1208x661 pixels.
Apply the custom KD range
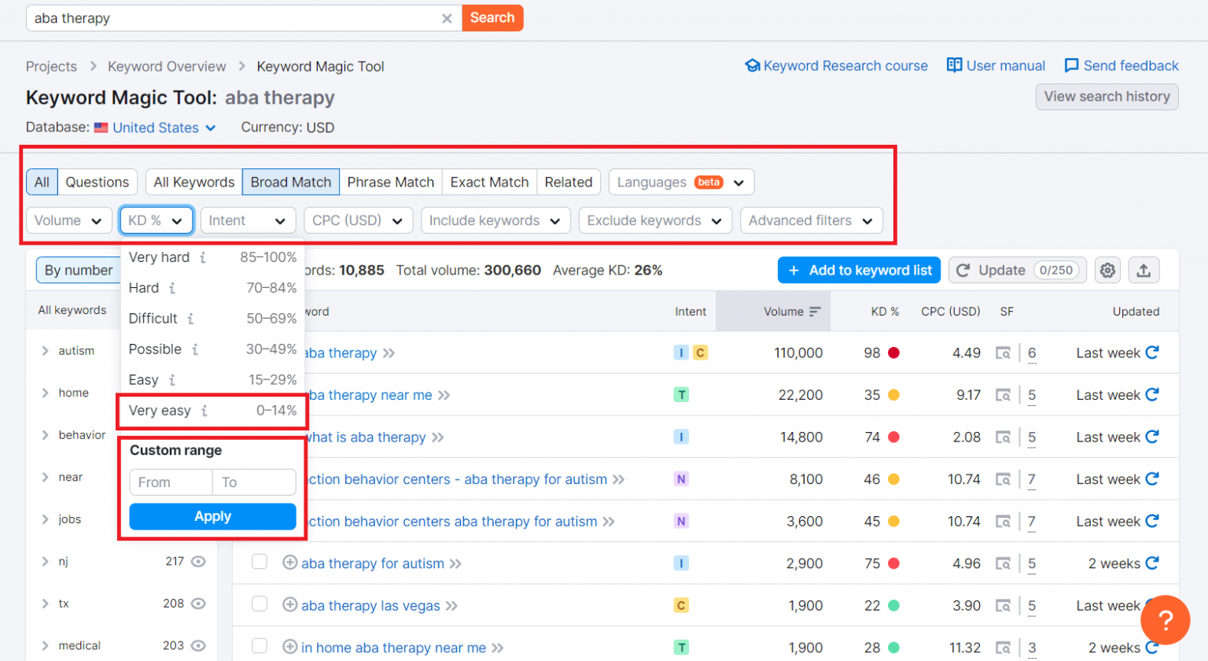(212, 516)
